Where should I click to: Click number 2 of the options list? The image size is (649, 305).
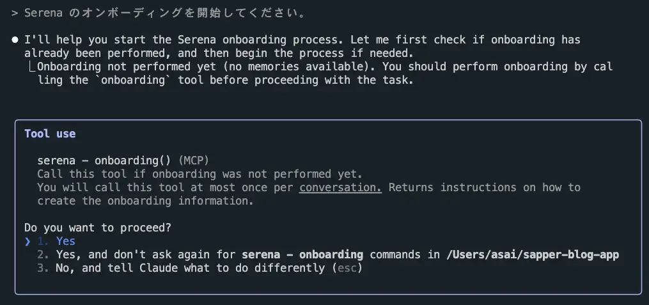(x=42, y=254)
